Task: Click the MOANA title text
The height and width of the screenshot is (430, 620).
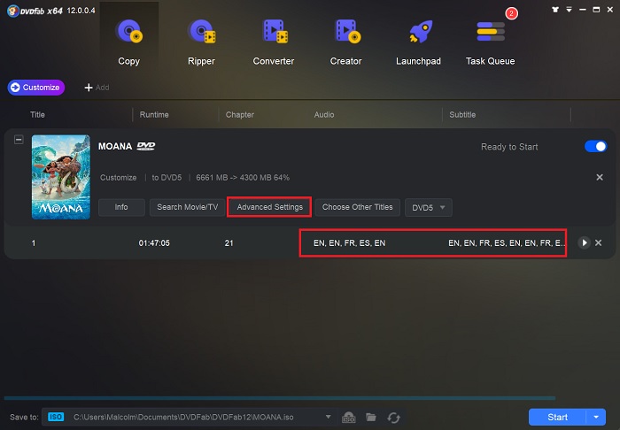Action: coord(115,147)
